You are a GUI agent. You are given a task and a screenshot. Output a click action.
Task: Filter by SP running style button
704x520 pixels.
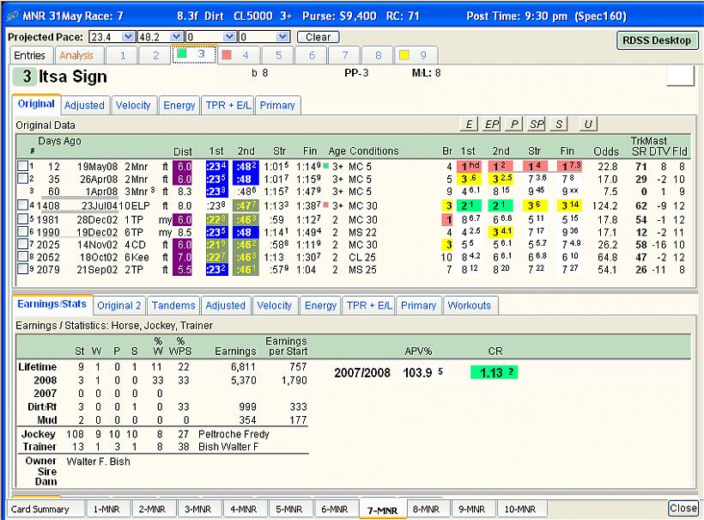pyautogui.click(x=537, y=124)
